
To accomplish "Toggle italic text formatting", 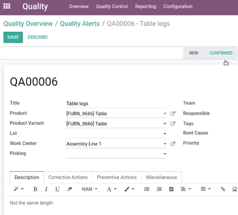I will pyautogui.click(x=46, y=189).
